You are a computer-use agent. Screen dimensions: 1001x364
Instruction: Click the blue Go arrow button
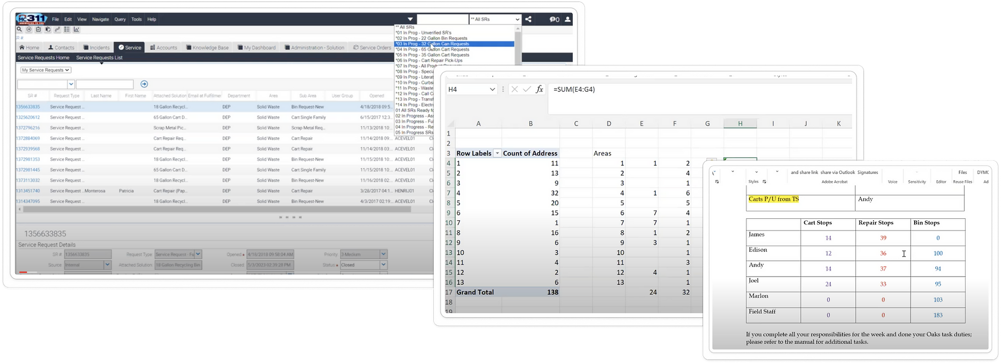[x=144, y=84]
